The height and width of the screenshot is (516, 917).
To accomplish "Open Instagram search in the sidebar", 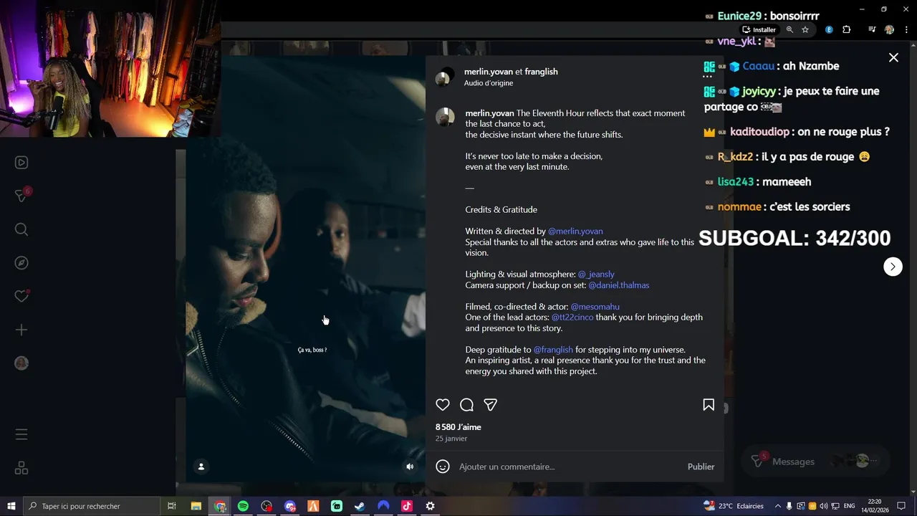I will [x=21, y=229].
